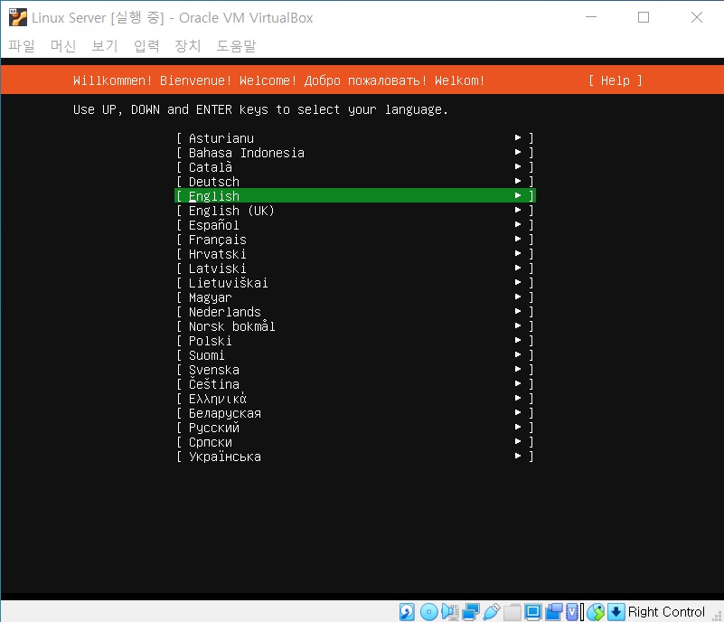Click the hard disk activity status icon

[x=407, y=612]
